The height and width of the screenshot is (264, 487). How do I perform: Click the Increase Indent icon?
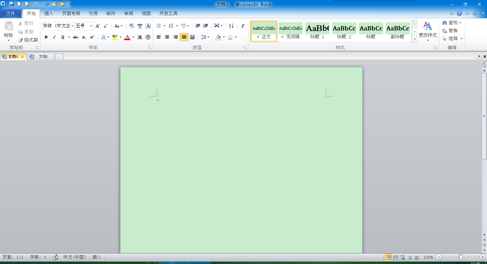coord(206,26)
